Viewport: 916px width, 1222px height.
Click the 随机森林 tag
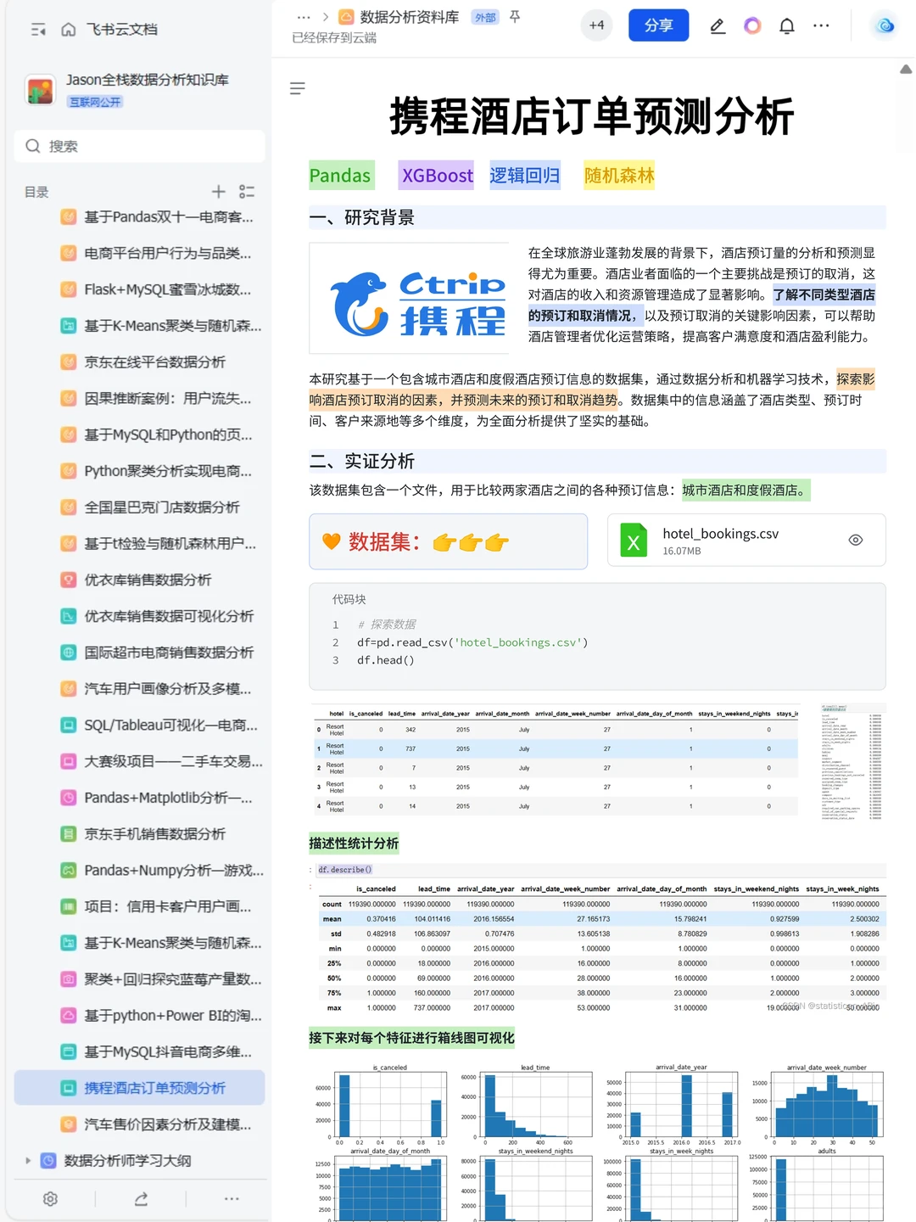[x=619, y=176]
